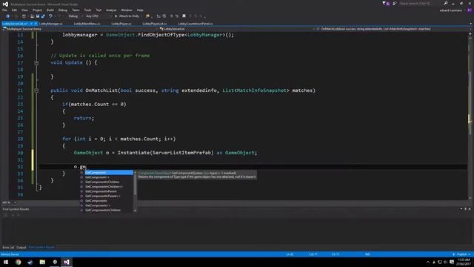This screenshot has height=267, width=474.
Task: Open the Help menu
Action: (x=140, y=10)
